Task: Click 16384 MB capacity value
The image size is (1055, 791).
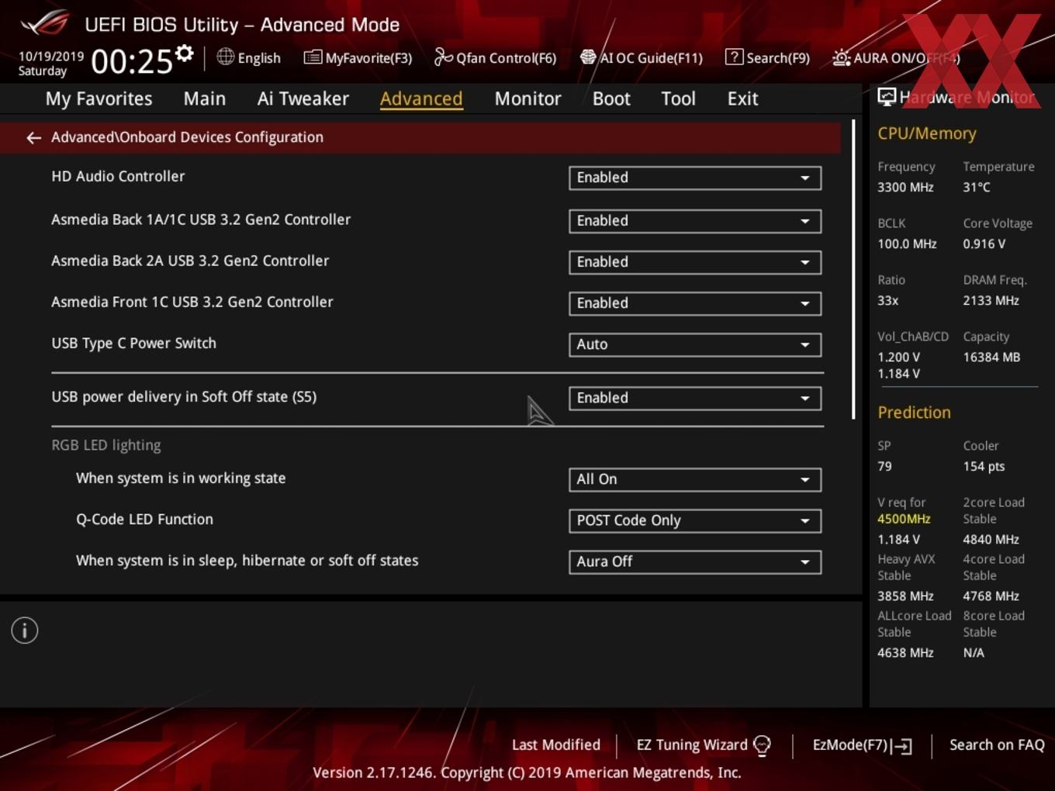Action: pyautogui.click(x=991, y=358)
